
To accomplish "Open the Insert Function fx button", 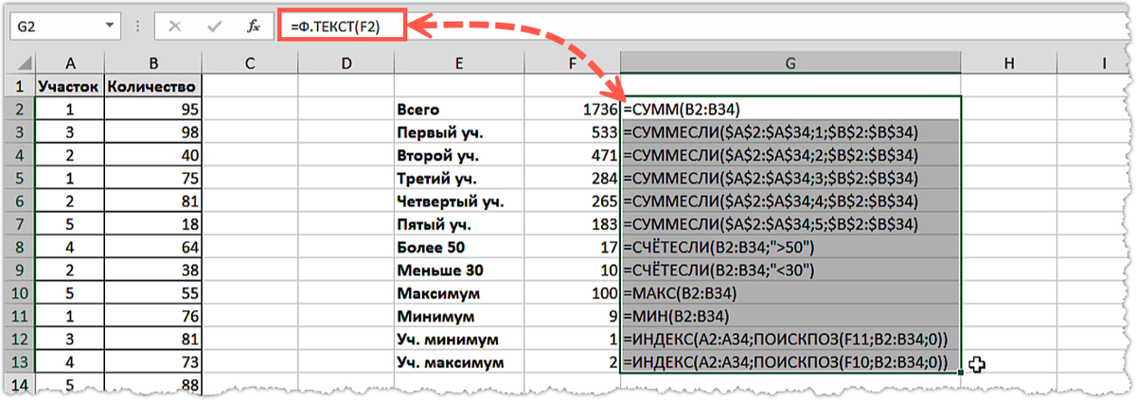I will (254, 26).
